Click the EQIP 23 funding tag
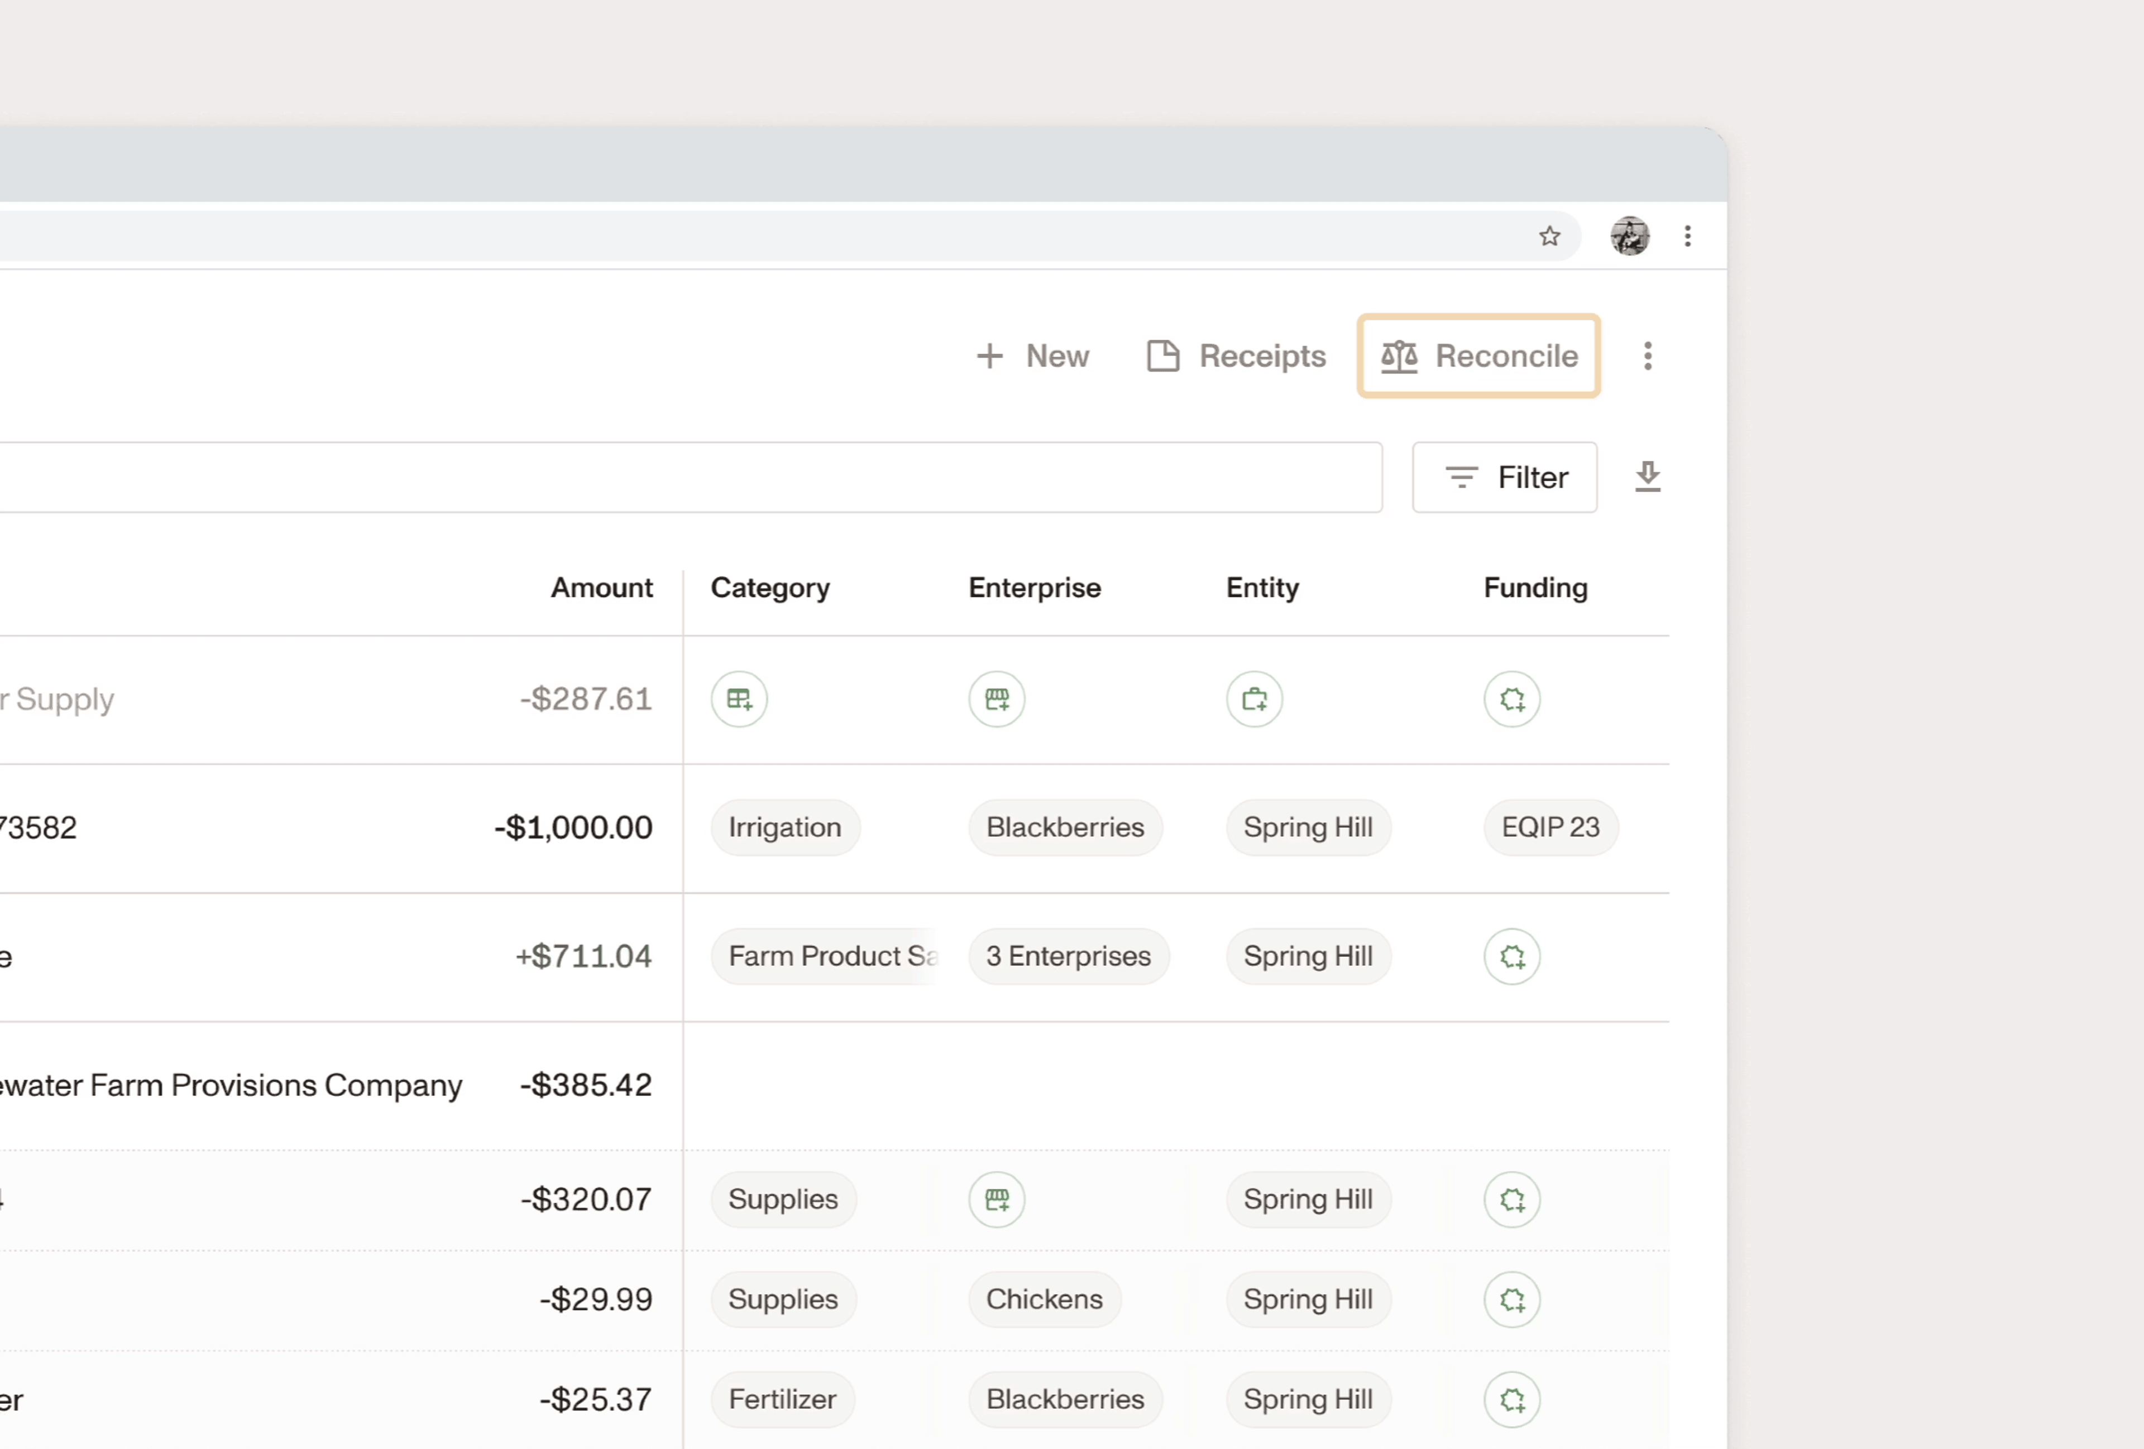The image size is (2144, 1449). pos(1550,828)
